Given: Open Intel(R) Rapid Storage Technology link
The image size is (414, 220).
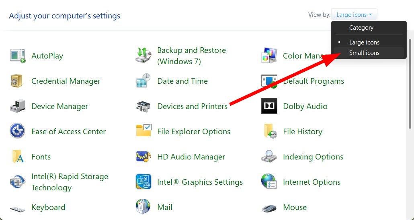Looking at the screenshot, I should coord(70,182).
